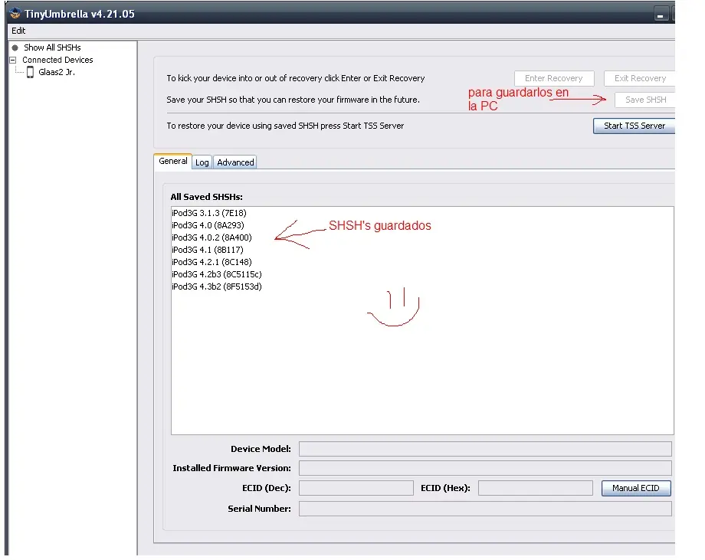The height and width of the screenshot is (560, 705).
Task: Click the ECID (Dec) field
Action: click(356, 488)
